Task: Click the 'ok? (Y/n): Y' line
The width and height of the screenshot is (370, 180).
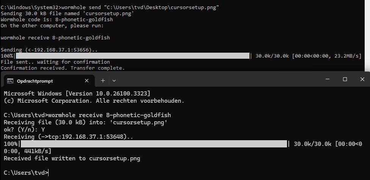Action: [24, 129]
